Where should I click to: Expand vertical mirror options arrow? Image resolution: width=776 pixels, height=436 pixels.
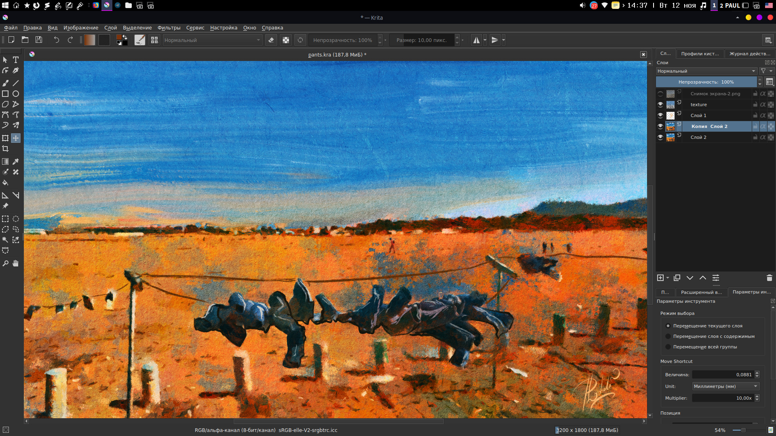[504, 40]
